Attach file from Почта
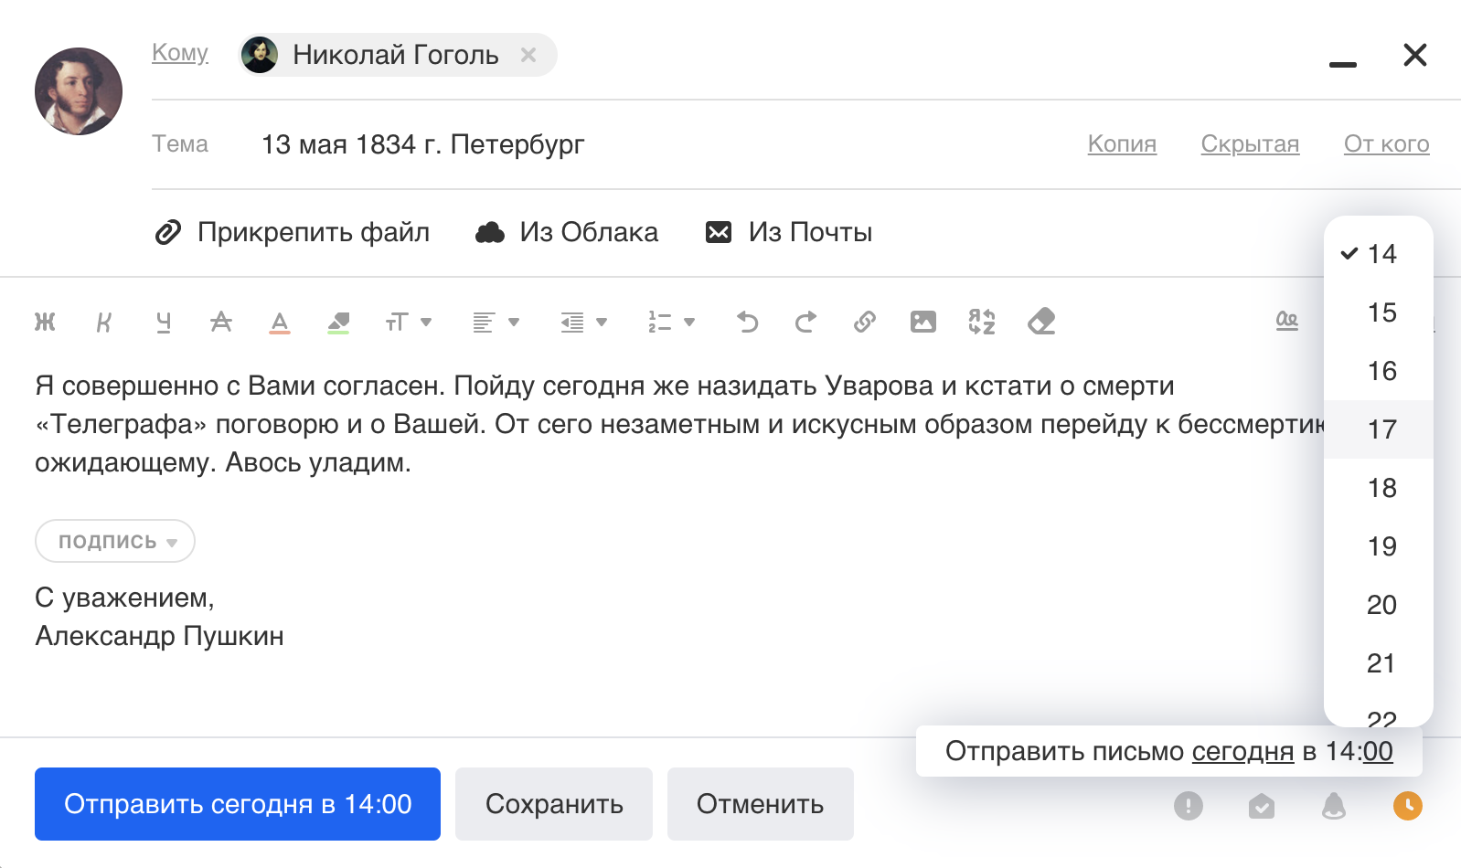Viewport: 1461px width, 868px height. click(x=789, y=232)
